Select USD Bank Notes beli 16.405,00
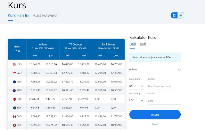The height and width of the screenshot is (130, 205). pos(100,64)
